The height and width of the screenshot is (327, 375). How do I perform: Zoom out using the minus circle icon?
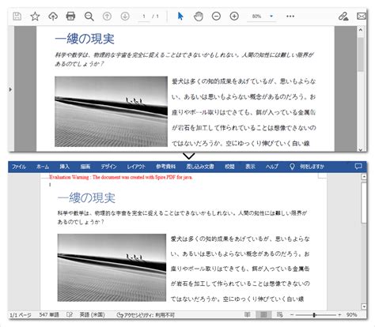coord(216,17)
